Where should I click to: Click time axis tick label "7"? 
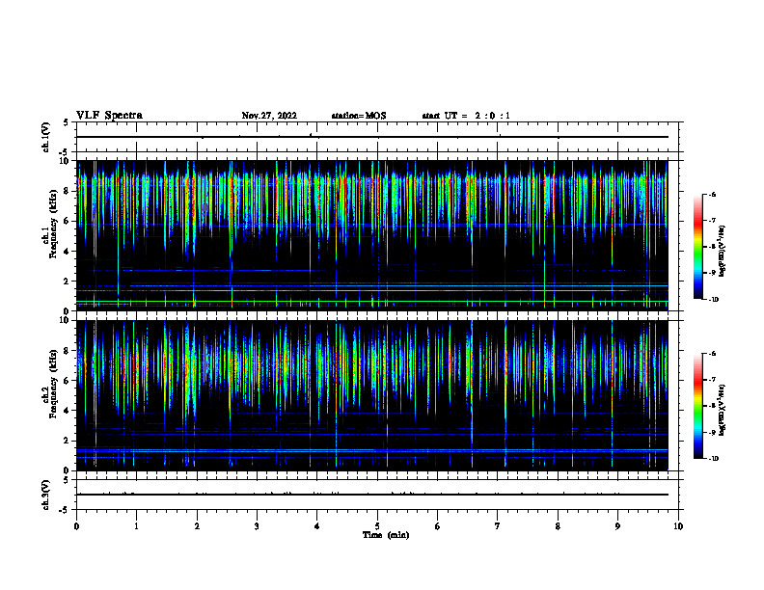498,526
